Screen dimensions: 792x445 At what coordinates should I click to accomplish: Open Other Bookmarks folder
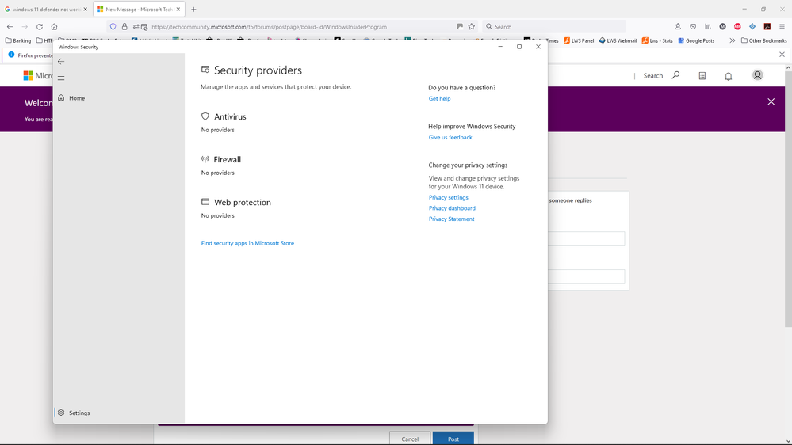763,40
